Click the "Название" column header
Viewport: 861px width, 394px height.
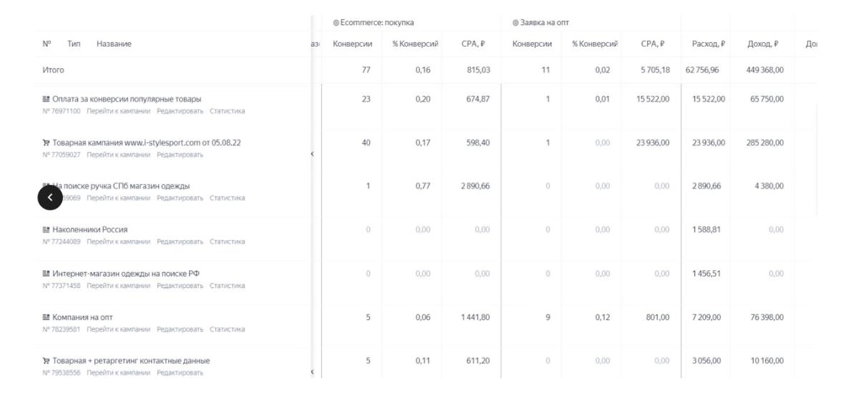tap(114, 44)
